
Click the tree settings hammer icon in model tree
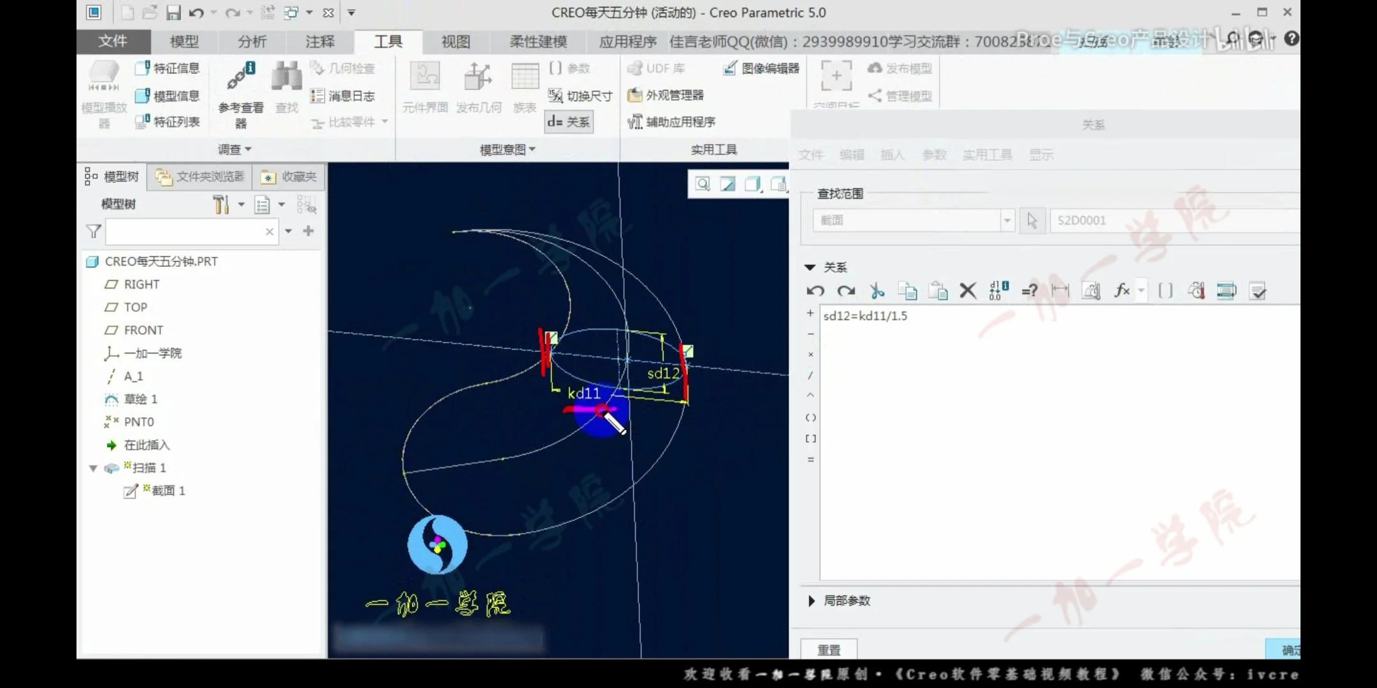pyautogui.click(x=221, y=204)
